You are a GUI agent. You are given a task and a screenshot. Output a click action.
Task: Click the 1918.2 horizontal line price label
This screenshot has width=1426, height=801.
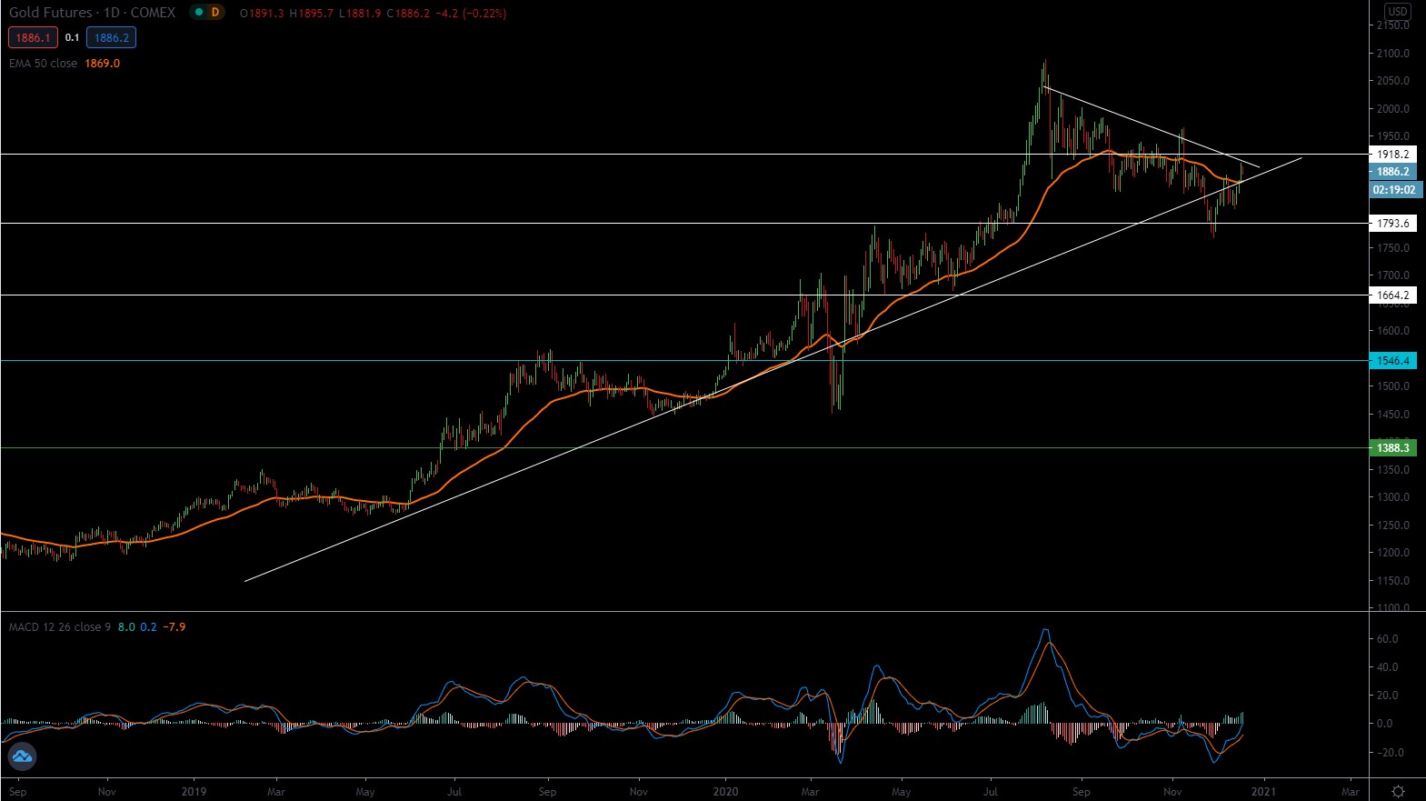1392,155
